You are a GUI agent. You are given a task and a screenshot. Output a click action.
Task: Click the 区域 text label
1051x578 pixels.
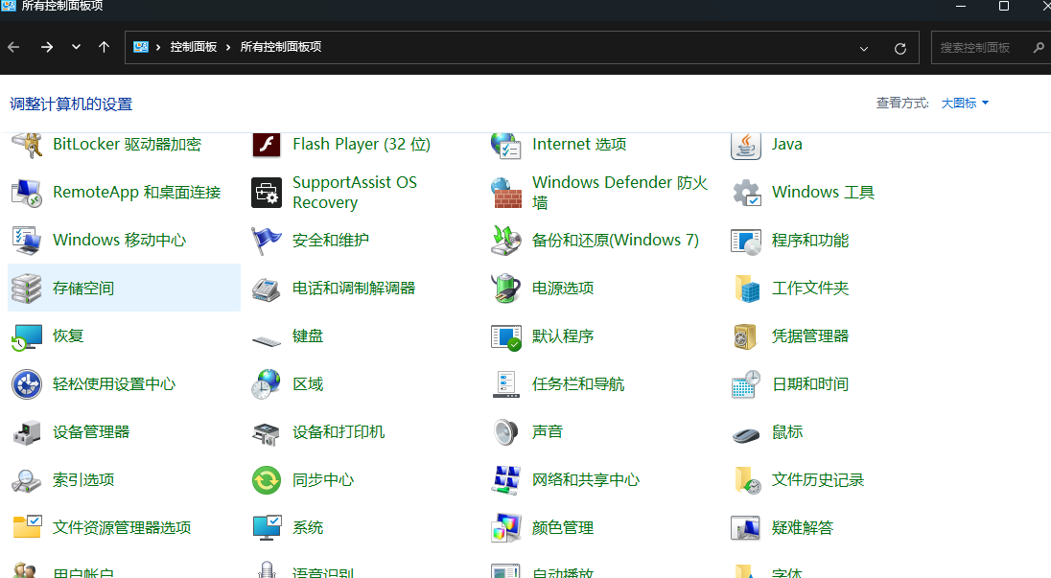(308, 384)
